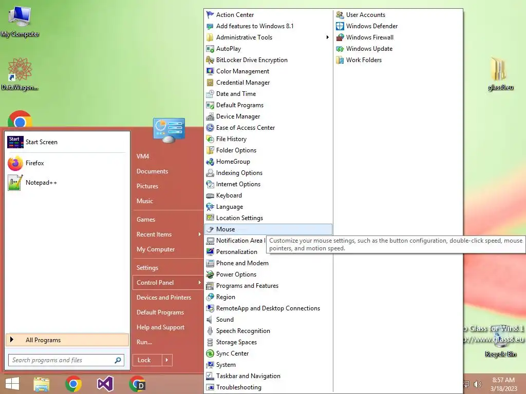Click the User Accounts icon
Viewport: 526px width, 394px height.
point(340,15)
